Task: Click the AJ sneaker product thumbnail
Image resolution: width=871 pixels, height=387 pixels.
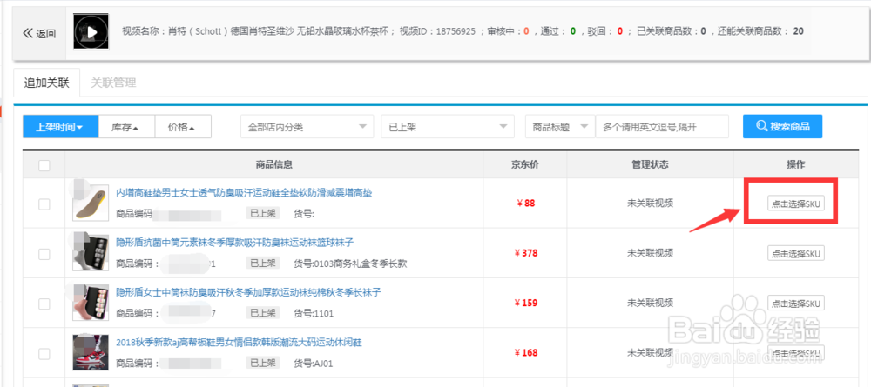Action: (91, 352)
